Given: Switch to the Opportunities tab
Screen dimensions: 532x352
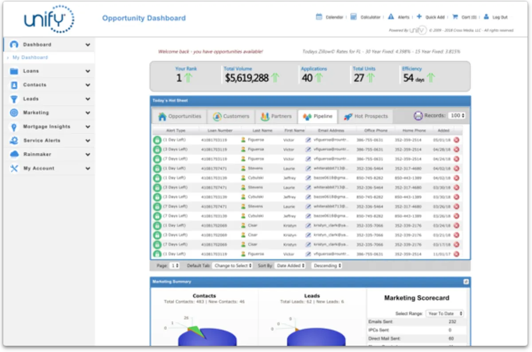Looking at the screenshot, I should [180, 117].
